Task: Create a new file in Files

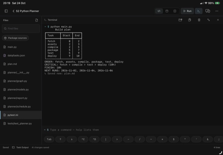Action: coord(37,20)
